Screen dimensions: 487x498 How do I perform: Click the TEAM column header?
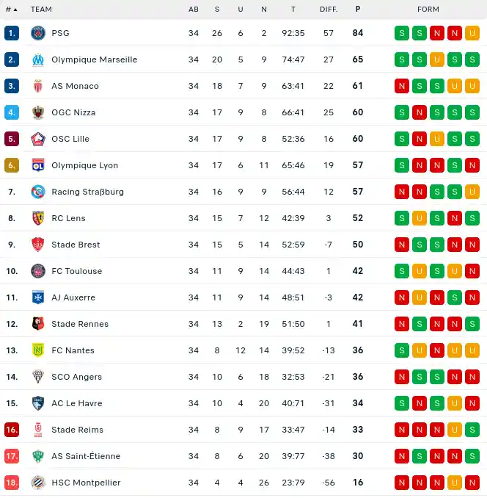[41, 10]
